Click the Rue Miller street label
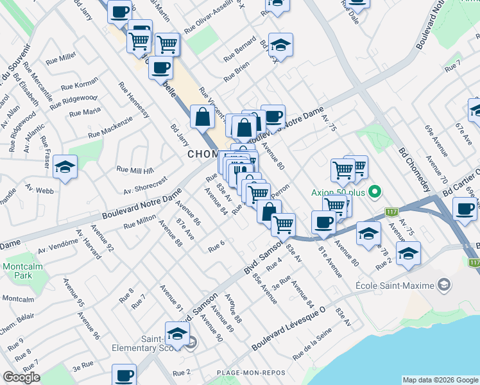480x385 pixels. click(61, 58)
